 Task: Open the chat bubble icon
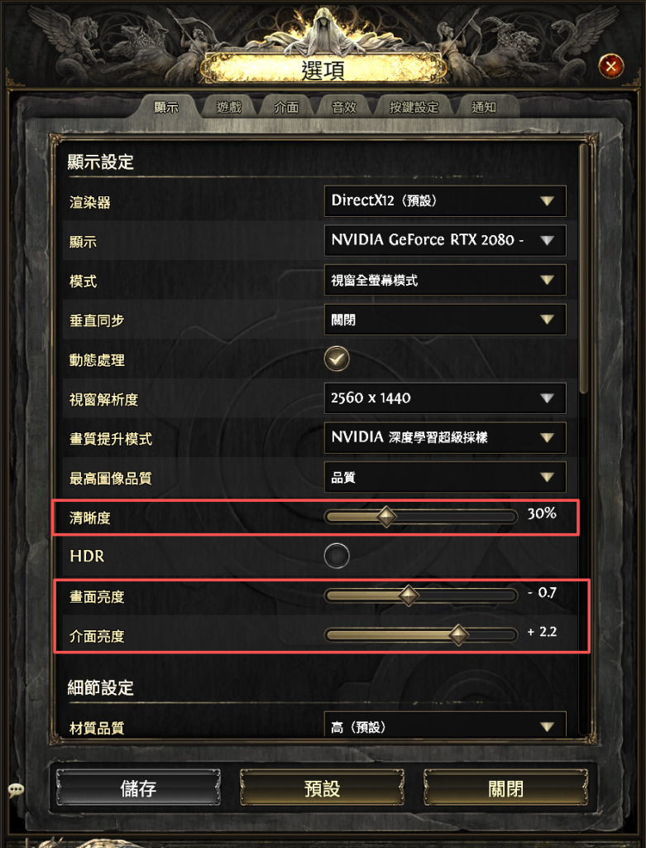coord(16,789)
